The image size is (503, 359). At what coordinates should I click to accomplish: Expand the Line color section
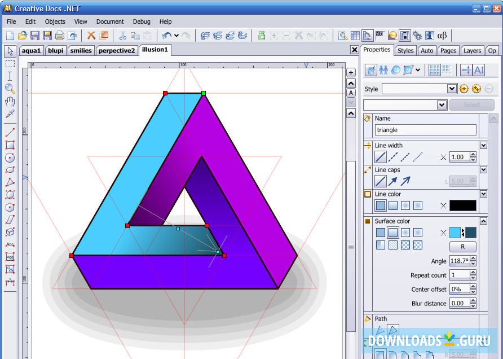coord(483,194)
